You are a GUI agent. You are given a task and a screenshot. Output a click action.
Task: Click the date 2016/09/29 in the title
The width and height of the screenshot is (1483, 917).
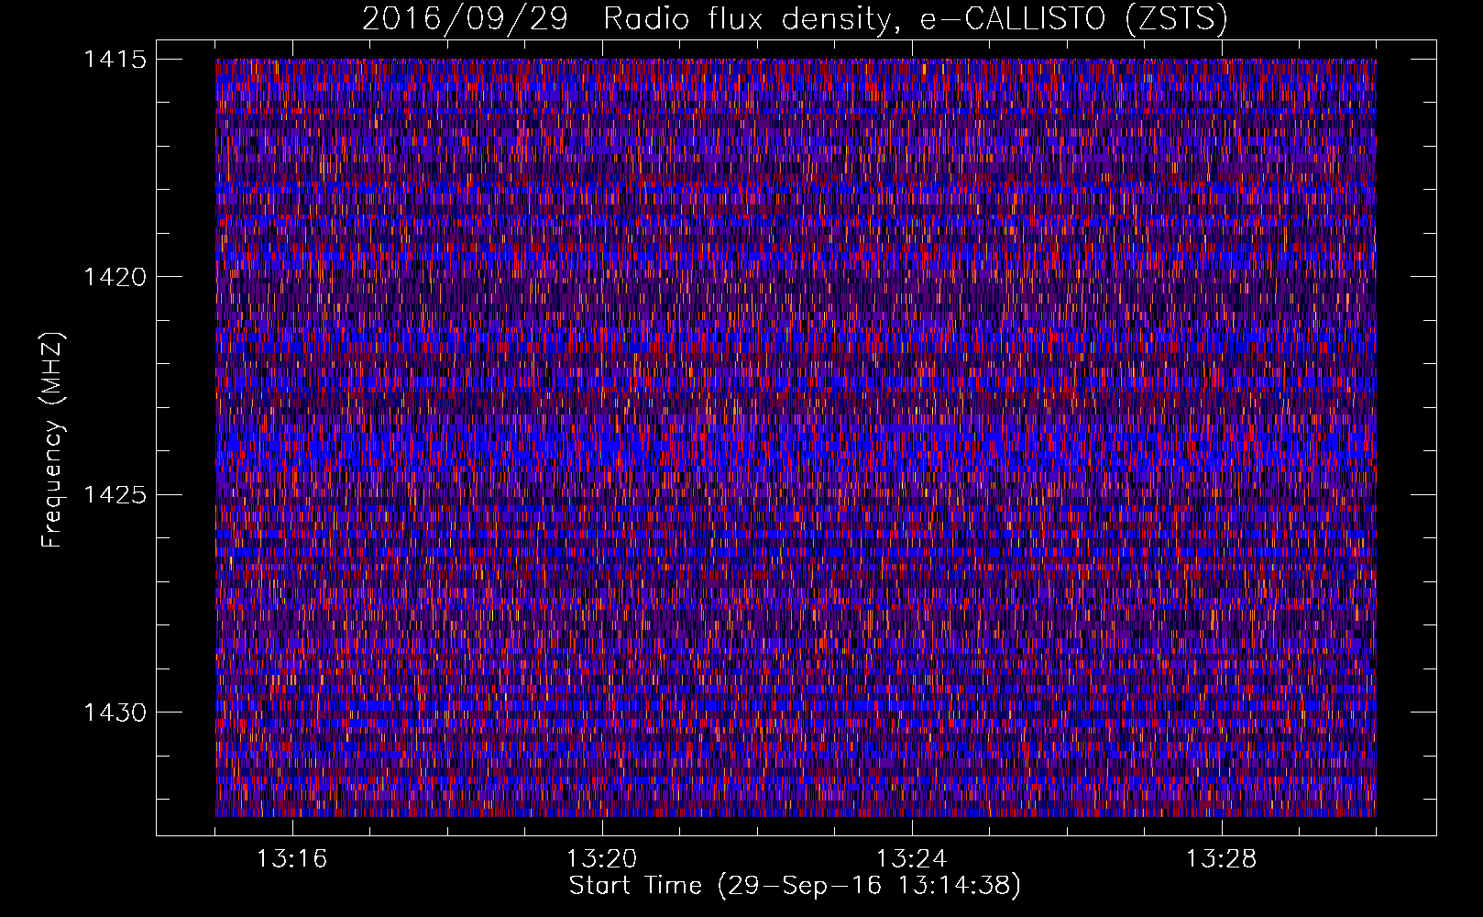(x=466, y=19)
